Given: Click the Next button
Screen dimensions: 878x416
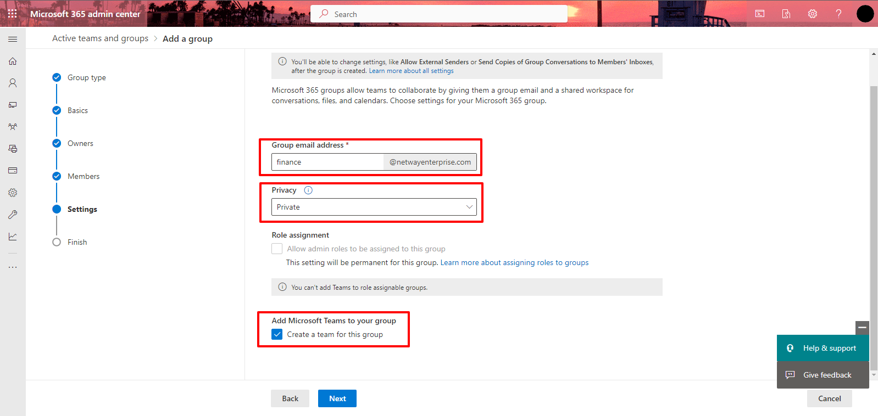Looking at the screenshot, I should (337, 398).
